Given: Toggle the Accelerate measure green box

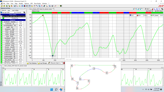Looking at the screenshot, I should pyautogui.click(x=2, y=22).
